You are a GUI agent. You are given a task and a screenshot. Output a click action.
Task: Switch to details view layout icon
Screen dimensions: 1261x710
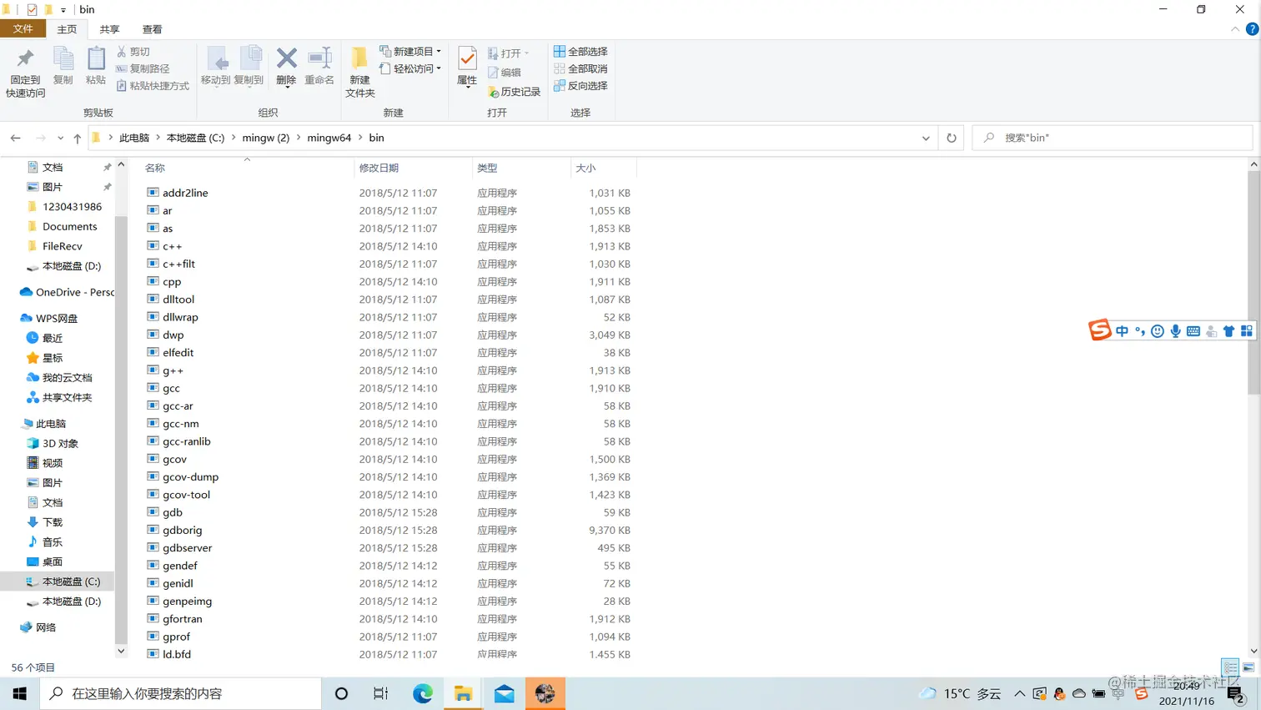pyautogui.click(x=1230, y=667)
